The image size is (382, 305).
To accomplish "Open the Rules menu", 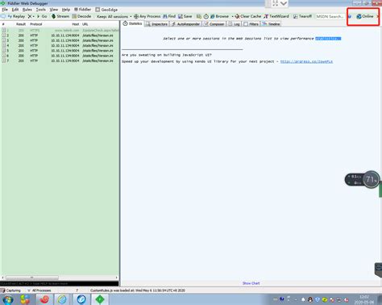I will point(27,10).
